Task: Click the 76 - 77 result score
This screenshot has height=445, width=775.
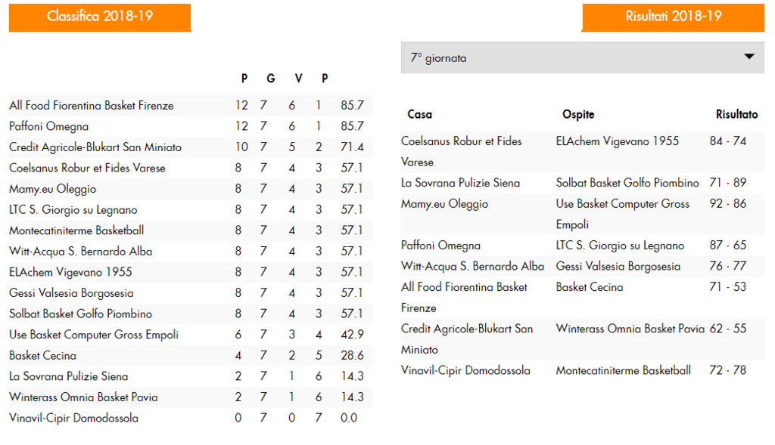Action: 727,266
